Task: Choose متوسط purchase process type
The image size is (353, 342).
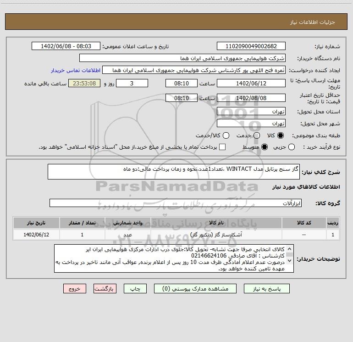Action: tap(265, 147)
